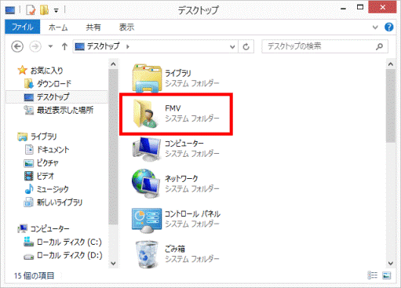
Task: Select 最近表示した場所 in the navigation pane
Action: (59, 111)
